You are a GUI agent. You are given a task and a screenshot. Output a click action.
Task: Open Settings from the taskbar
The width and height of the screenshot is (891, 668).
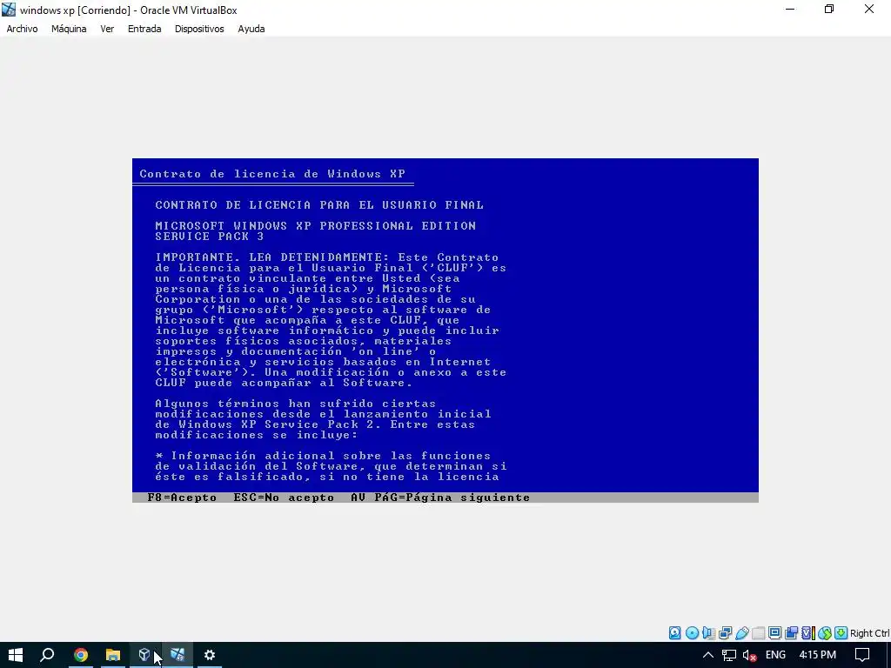pos(210,655)
